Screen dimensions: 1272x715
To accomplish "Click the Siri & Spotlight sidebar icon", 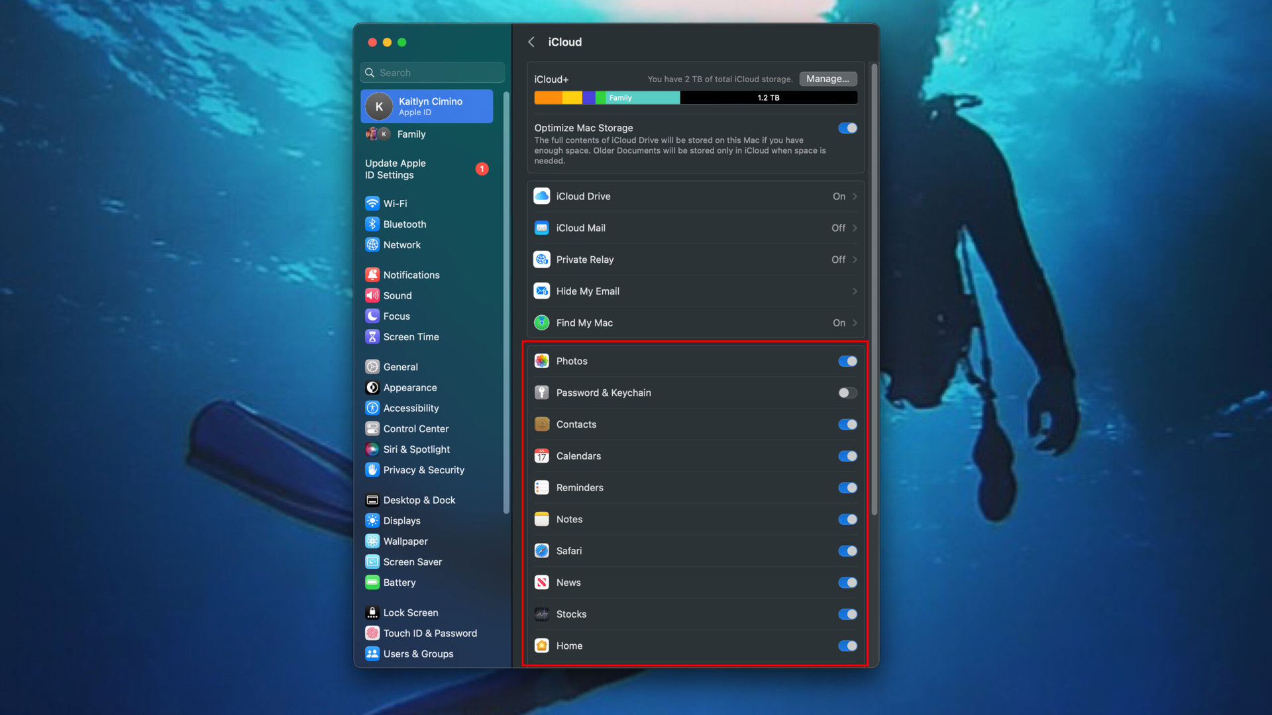I will click(x=372, y=450).
